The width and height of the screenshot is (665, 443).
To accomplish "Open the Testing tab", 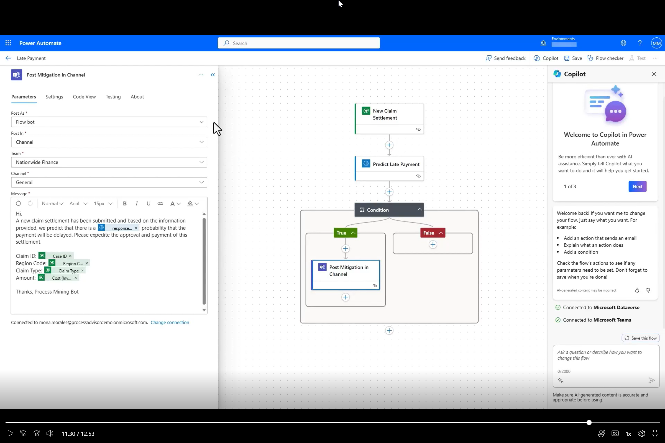I will (x=113, y=97).
